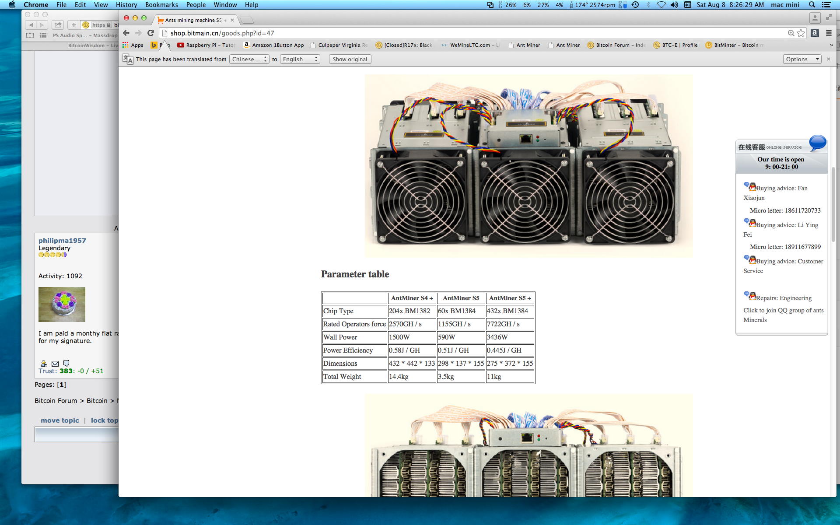The image size is (840, 525).
Task: Choose target language English dropdown
Action: coord(300,59)
